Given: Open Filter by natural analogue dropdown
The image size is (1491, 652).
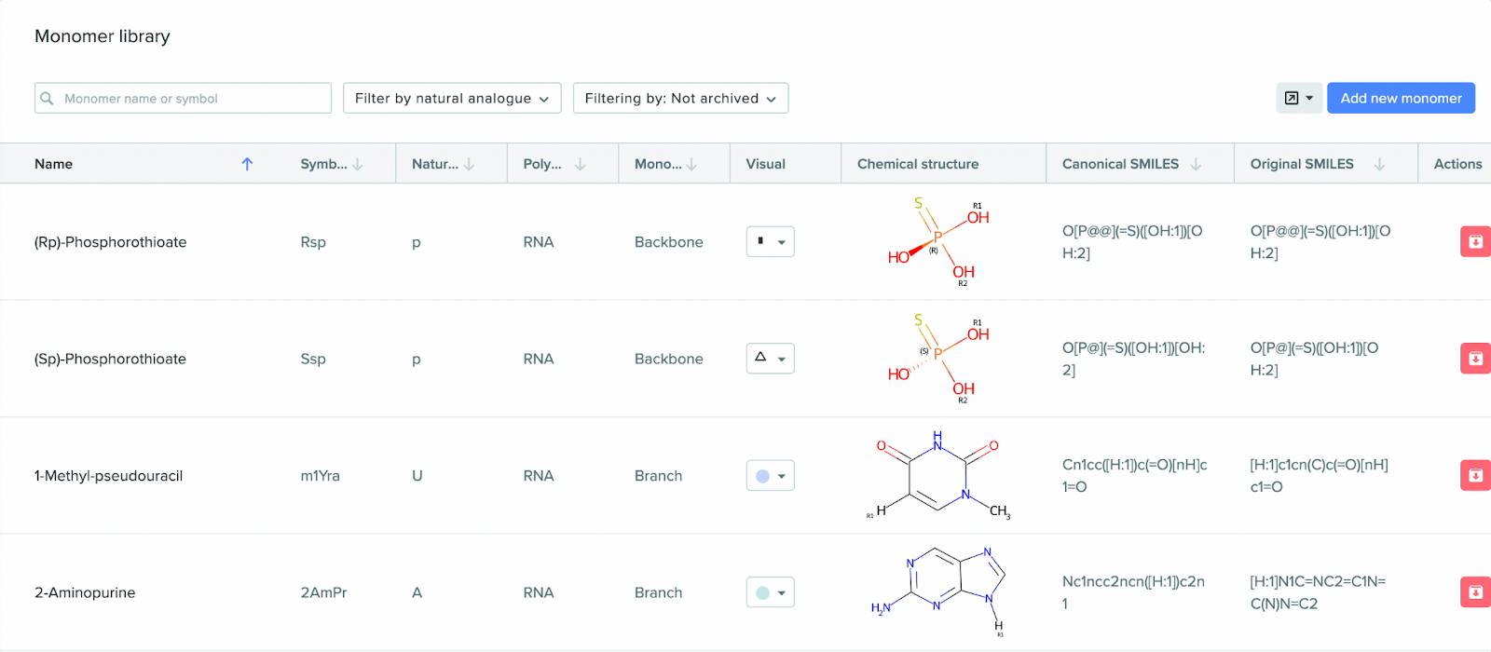Looking at the screenshot, I should pyautogui.click(x=452, y=98).
